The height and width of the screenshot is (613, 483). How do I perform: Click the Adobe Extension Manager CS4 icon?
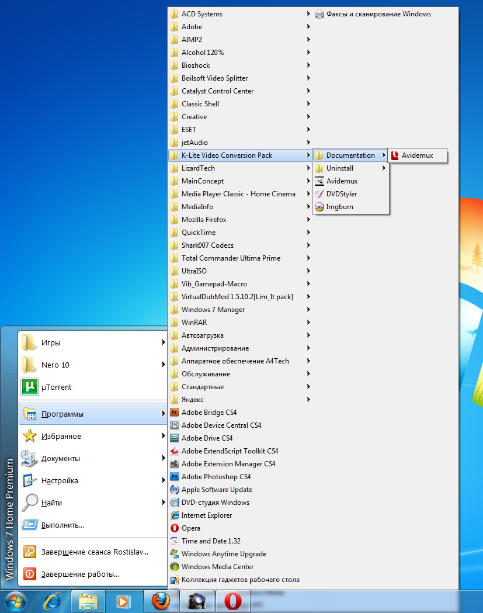click(x=175, y=463)
